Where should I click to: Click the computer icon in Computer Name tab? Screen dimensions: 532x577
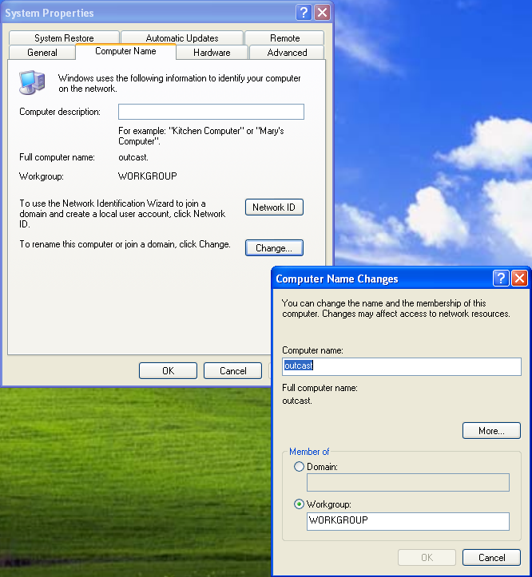tap(31, 81)
